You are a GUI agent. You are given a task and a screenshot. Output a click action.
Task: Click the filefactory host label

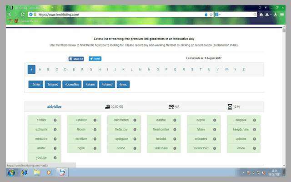121,129
